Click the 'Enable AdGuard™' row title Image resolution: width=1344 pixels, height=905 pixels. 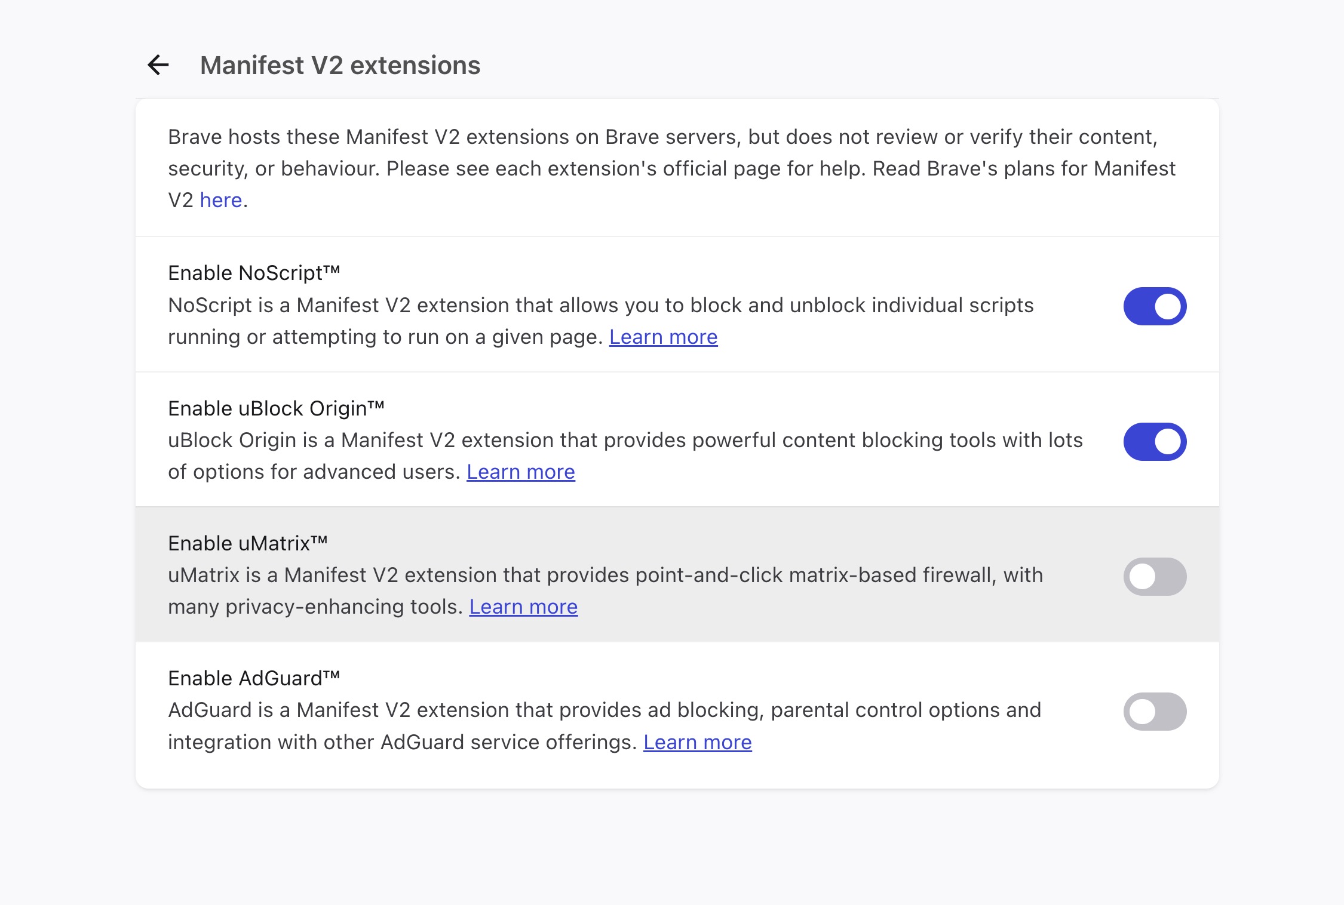tap(254, 678)
